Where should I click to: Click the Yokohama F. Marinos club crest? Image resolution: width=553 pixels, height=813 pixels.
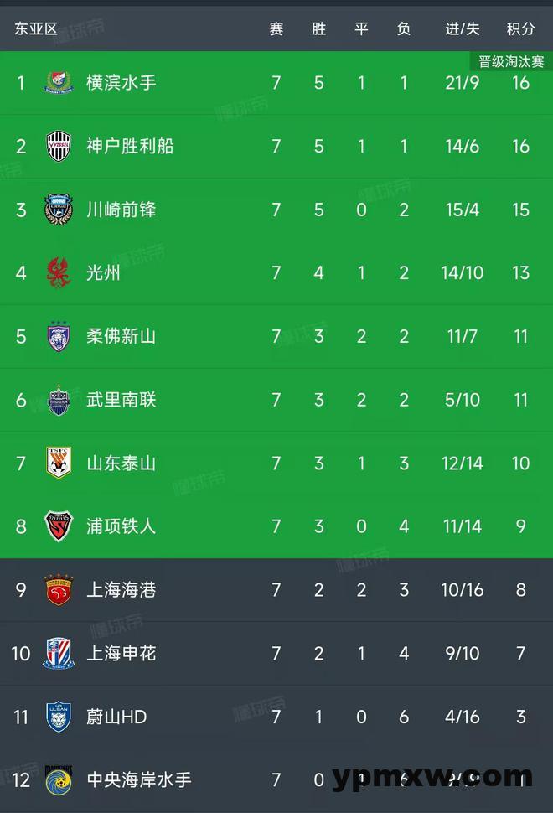(x=58, y=82)
